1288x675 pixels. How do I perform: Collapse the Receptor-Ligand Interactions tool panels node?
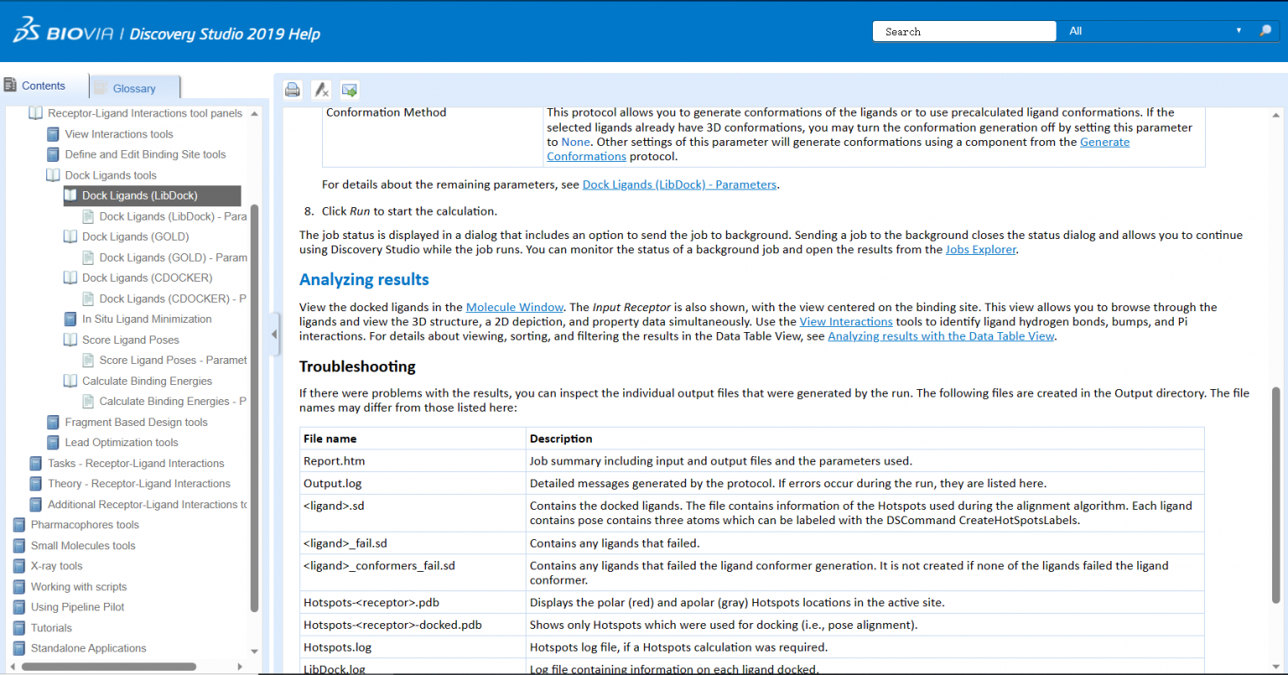point(35,113)
